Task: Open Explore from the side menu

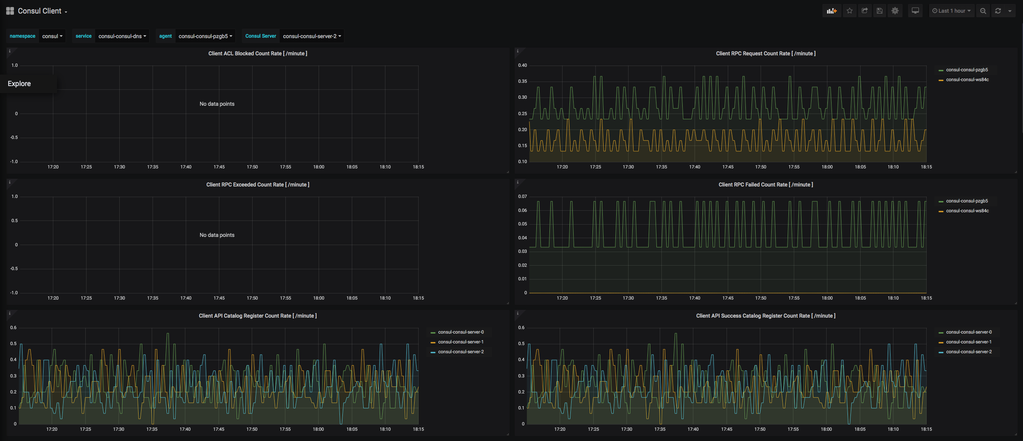Action: [19, 84]
